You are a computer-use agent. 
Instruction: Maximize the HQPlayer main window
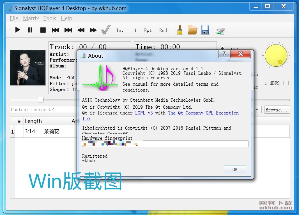point(268,7)
